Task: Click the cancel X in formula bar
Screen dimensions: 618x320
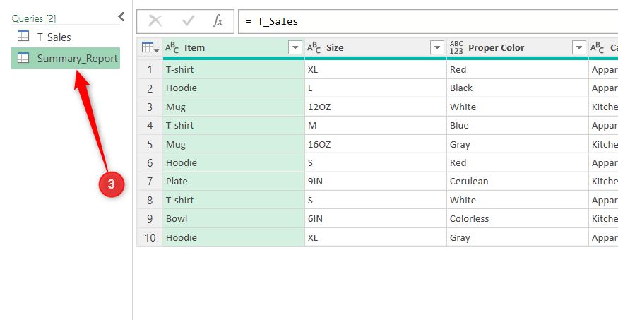Action: coord(155,21)
